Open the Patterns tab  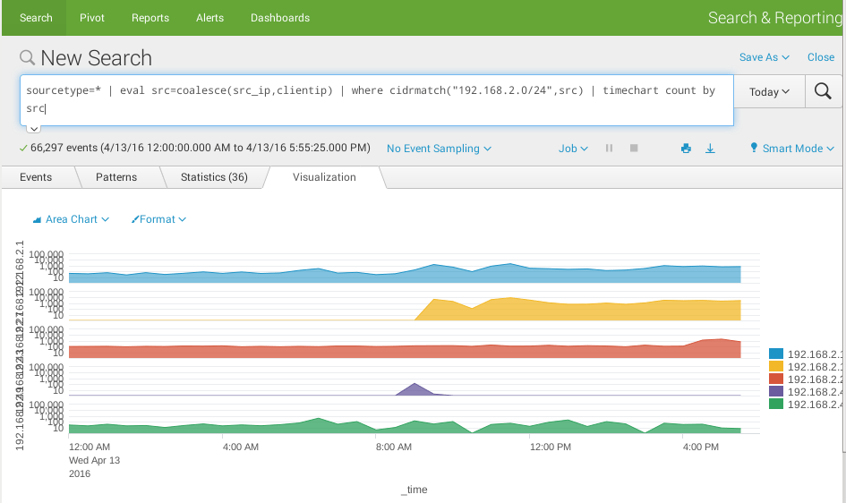point(116,177)
